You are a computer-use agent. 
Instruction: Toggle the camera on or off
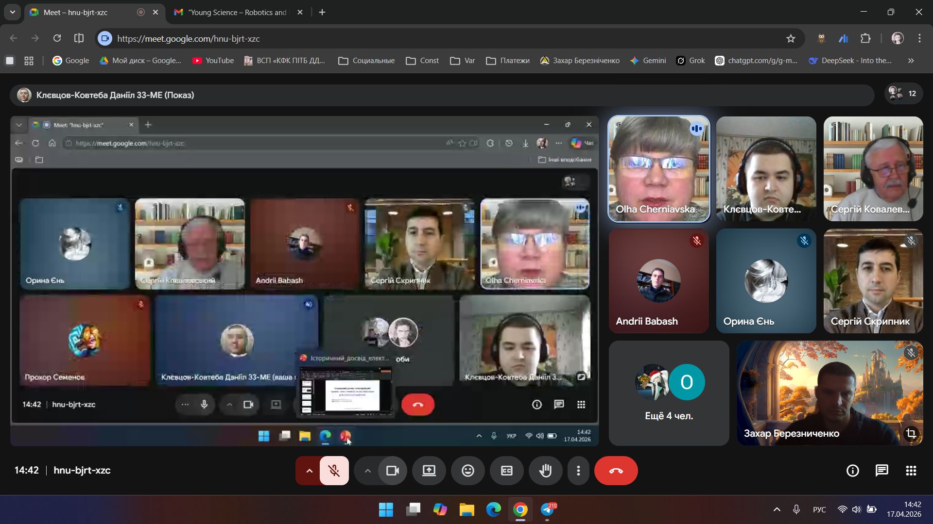pos(392,471)
